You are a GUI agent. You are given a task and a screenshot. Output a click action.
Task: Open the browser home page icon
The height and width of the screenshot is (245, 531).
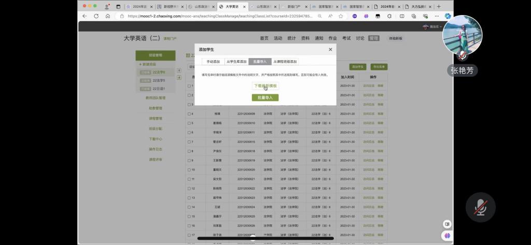click(107, 16)
